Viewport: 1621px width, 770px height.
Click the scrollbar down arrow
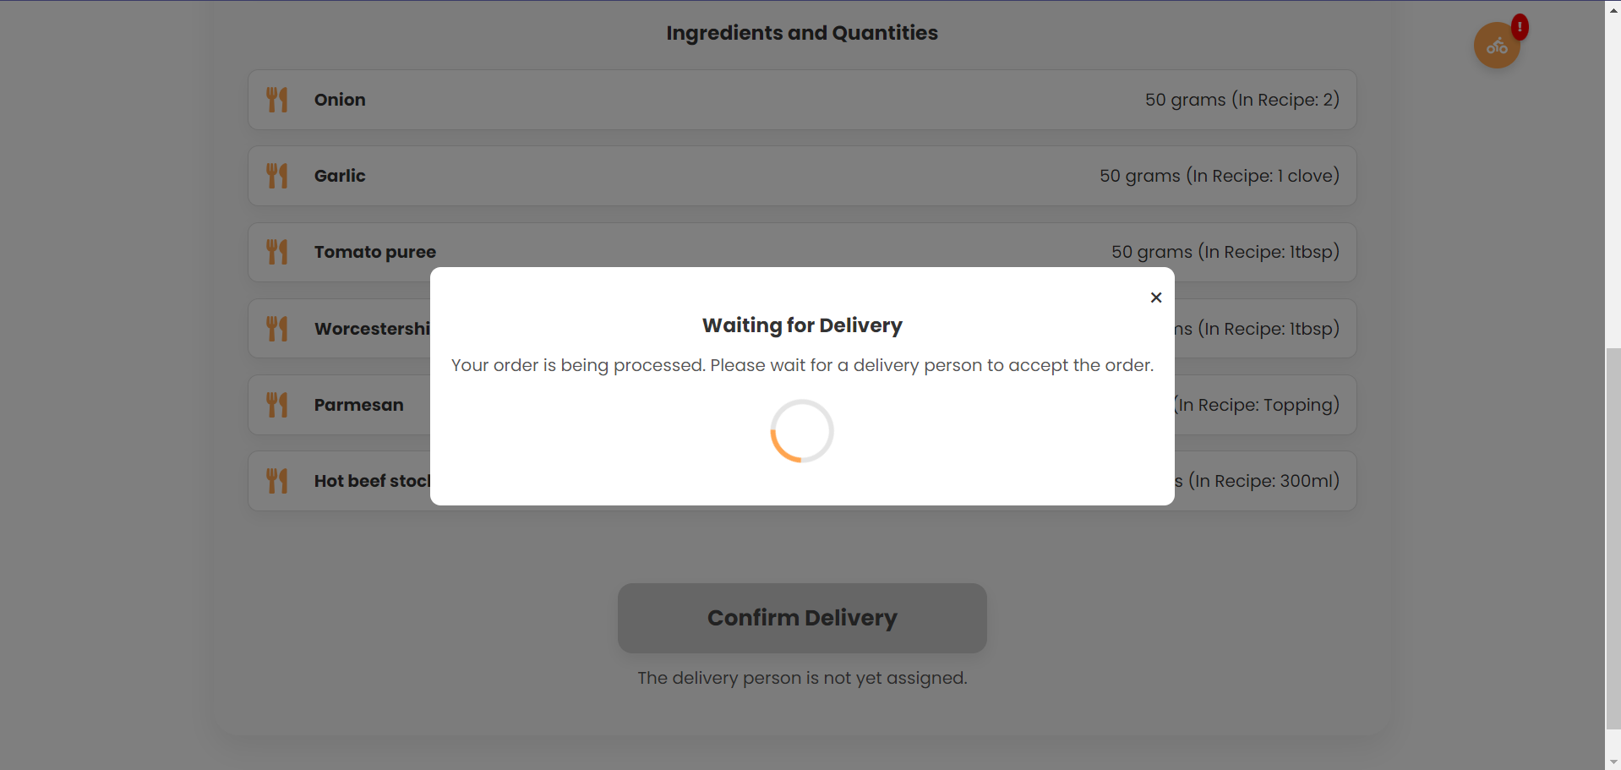click(1613, 762)
